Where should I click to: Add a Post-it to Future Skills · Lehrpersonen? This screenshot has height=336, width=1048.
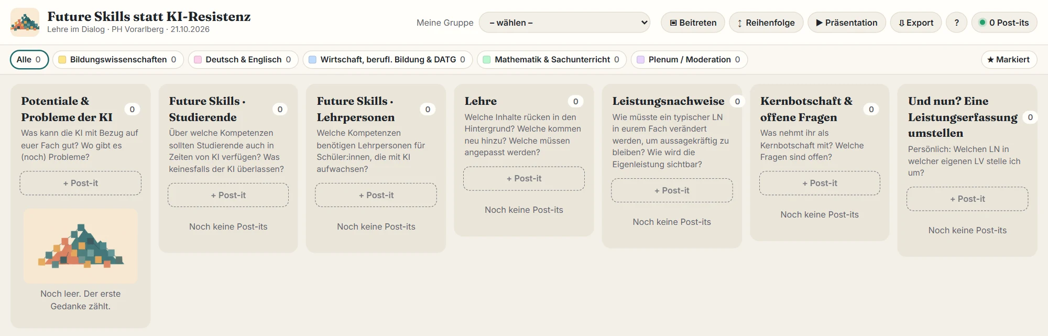click(376, 195)
